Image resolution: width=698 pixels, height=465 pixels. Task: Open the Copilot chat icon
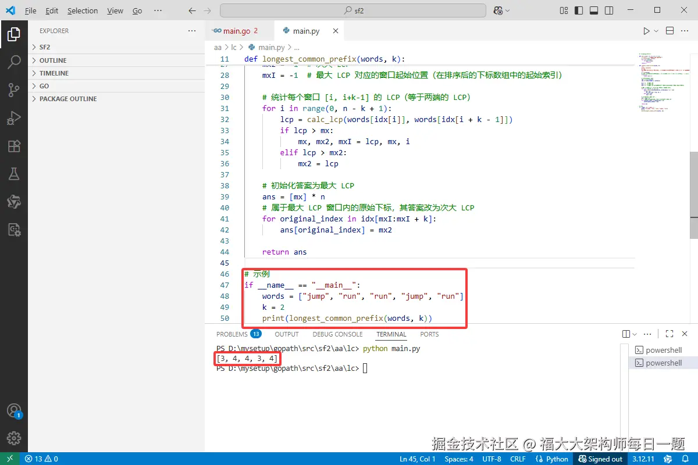(x=498, y=10)
